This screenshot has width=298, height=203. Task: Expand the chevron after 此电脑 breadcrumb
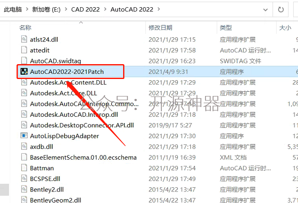point(27,9)
